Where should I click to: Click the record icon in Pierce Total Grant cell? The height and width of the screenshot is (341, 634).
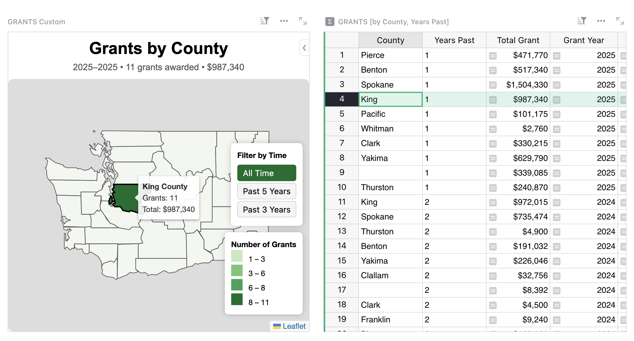click(493, 56)
